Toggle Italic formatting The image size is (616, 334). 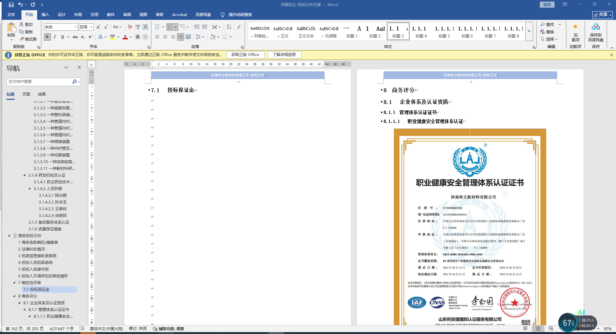(55, 37)
